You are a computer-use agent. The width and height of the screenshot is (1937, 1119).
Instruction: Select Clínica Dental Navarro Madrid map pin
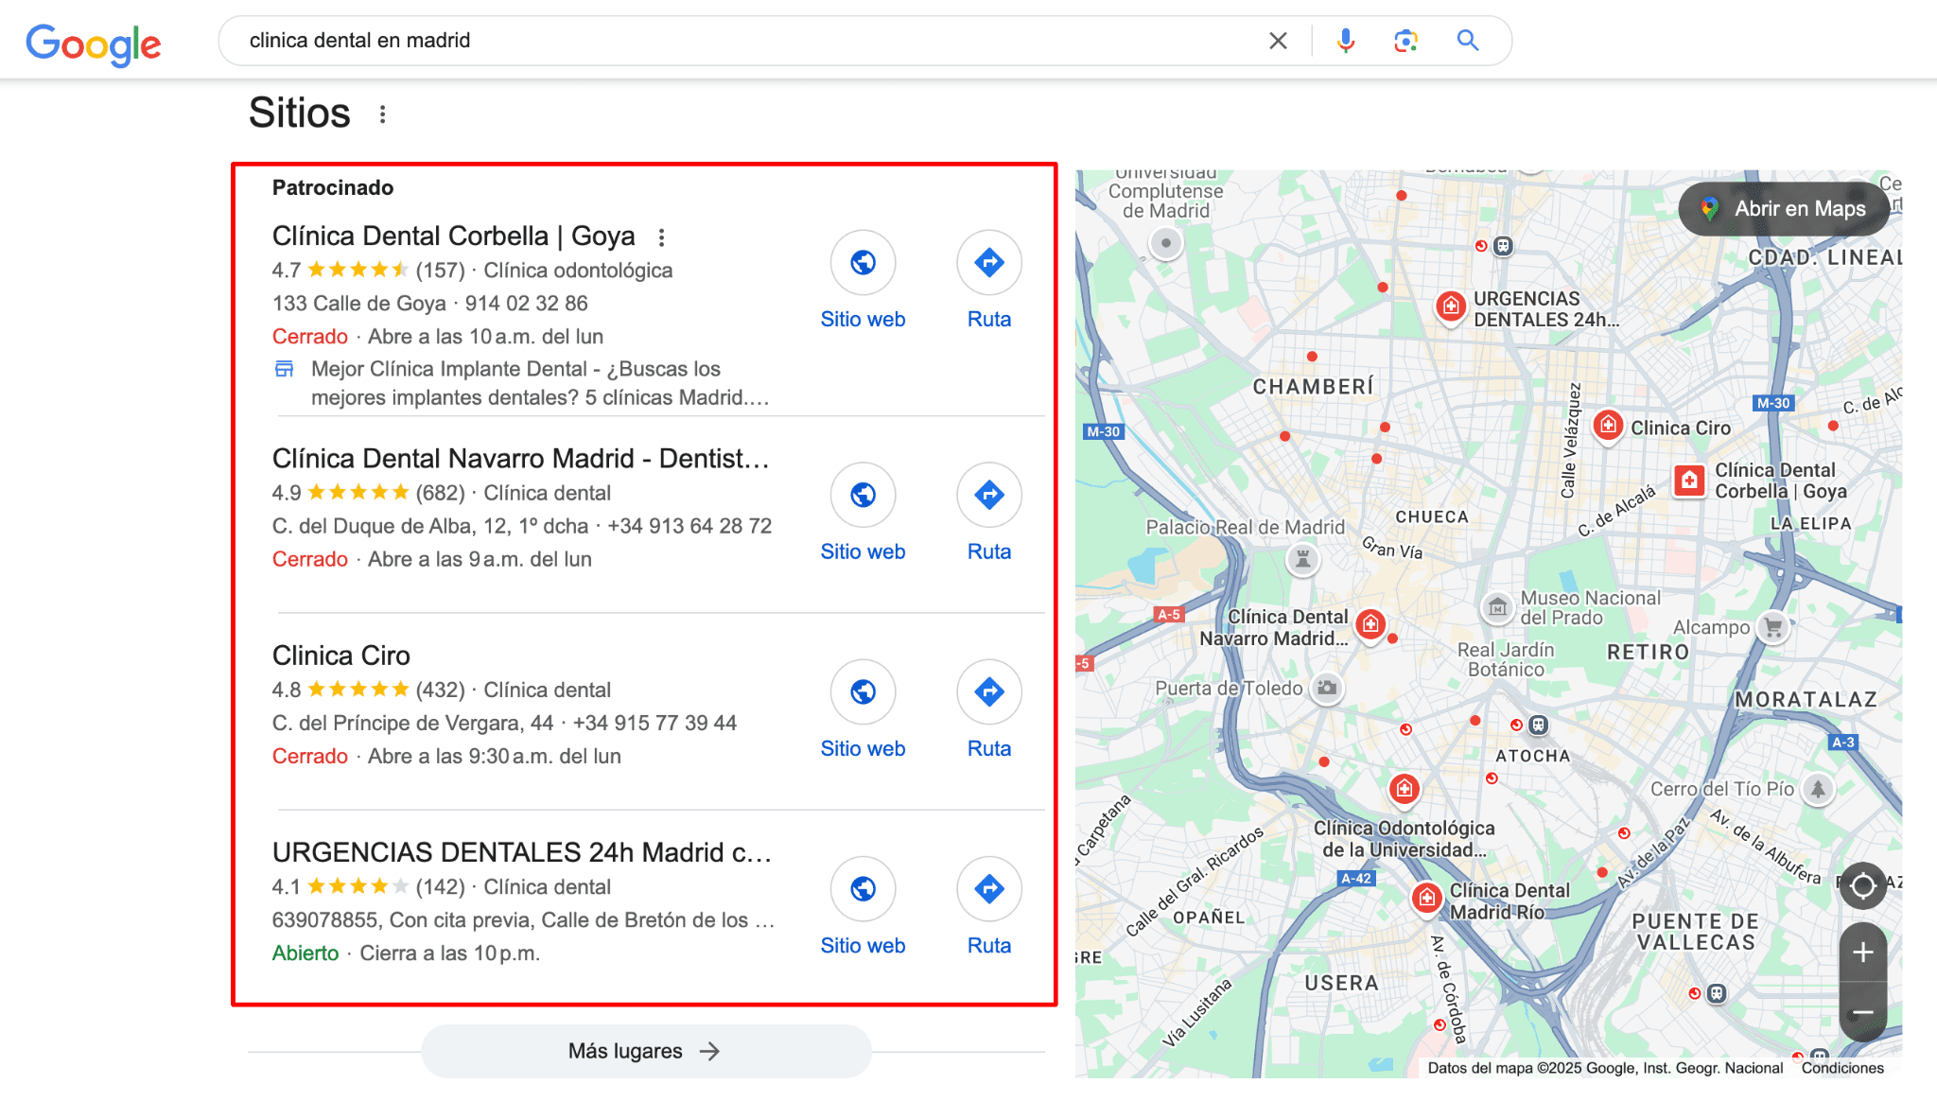(x=1370, y=624)
